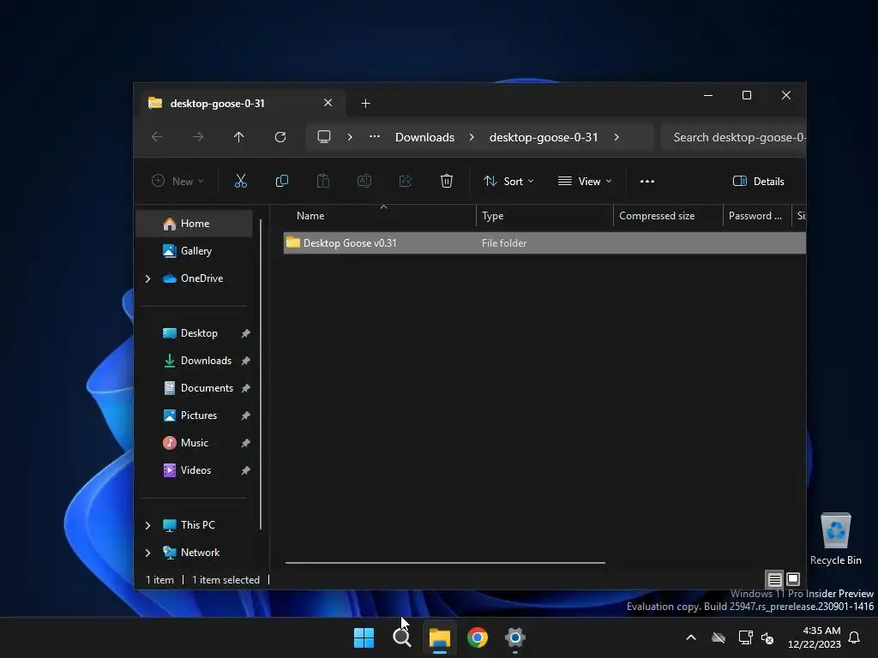Screen dimensions: 878x658
Task: Open the Windows Start menu
Action: coord(364,637)
